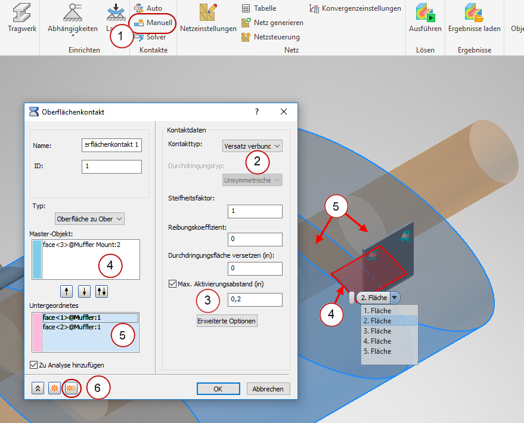Cancel dialog with Abbrechen
The height and width of the screenshot is (423, 524).
pyautogui.click(x=268, y=389)
